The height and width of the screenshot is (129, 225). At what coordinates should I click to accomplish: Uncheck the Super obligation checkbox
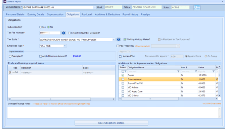coord(123,75)
